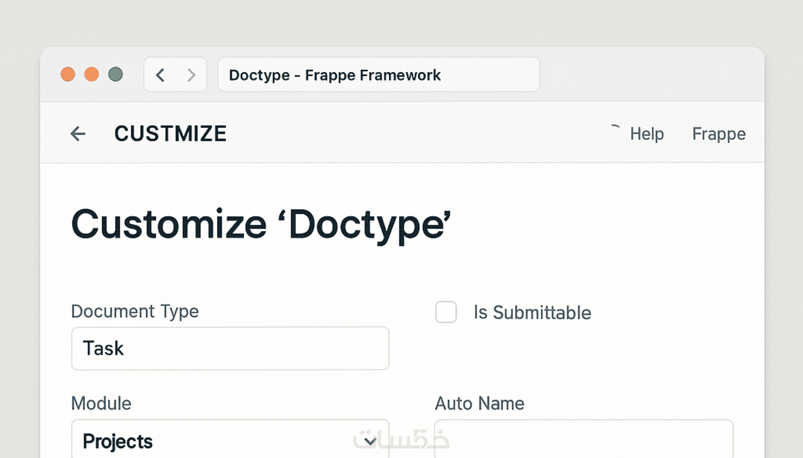Toggle the Is Submittable checkbox
The height and width of the screenshot is (458, 803).
click(x=446, y=312)
